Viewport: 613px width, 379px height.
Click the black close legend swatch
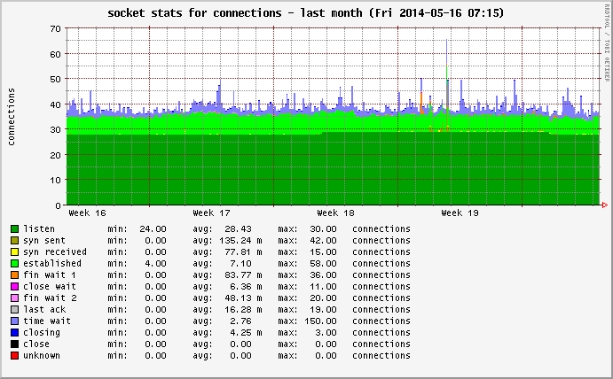pyautogui.click(x=14, y=344)
